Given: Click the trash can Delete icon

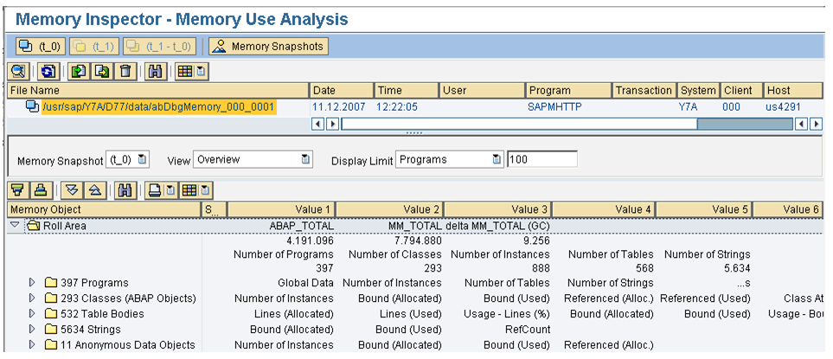Looking at the screenshot, I should pos(125,72).
